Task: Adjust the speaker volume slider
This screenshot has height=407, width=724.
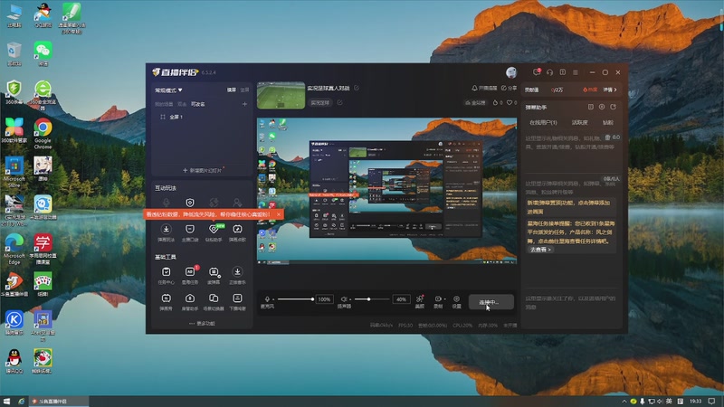Action: point(373,299)
